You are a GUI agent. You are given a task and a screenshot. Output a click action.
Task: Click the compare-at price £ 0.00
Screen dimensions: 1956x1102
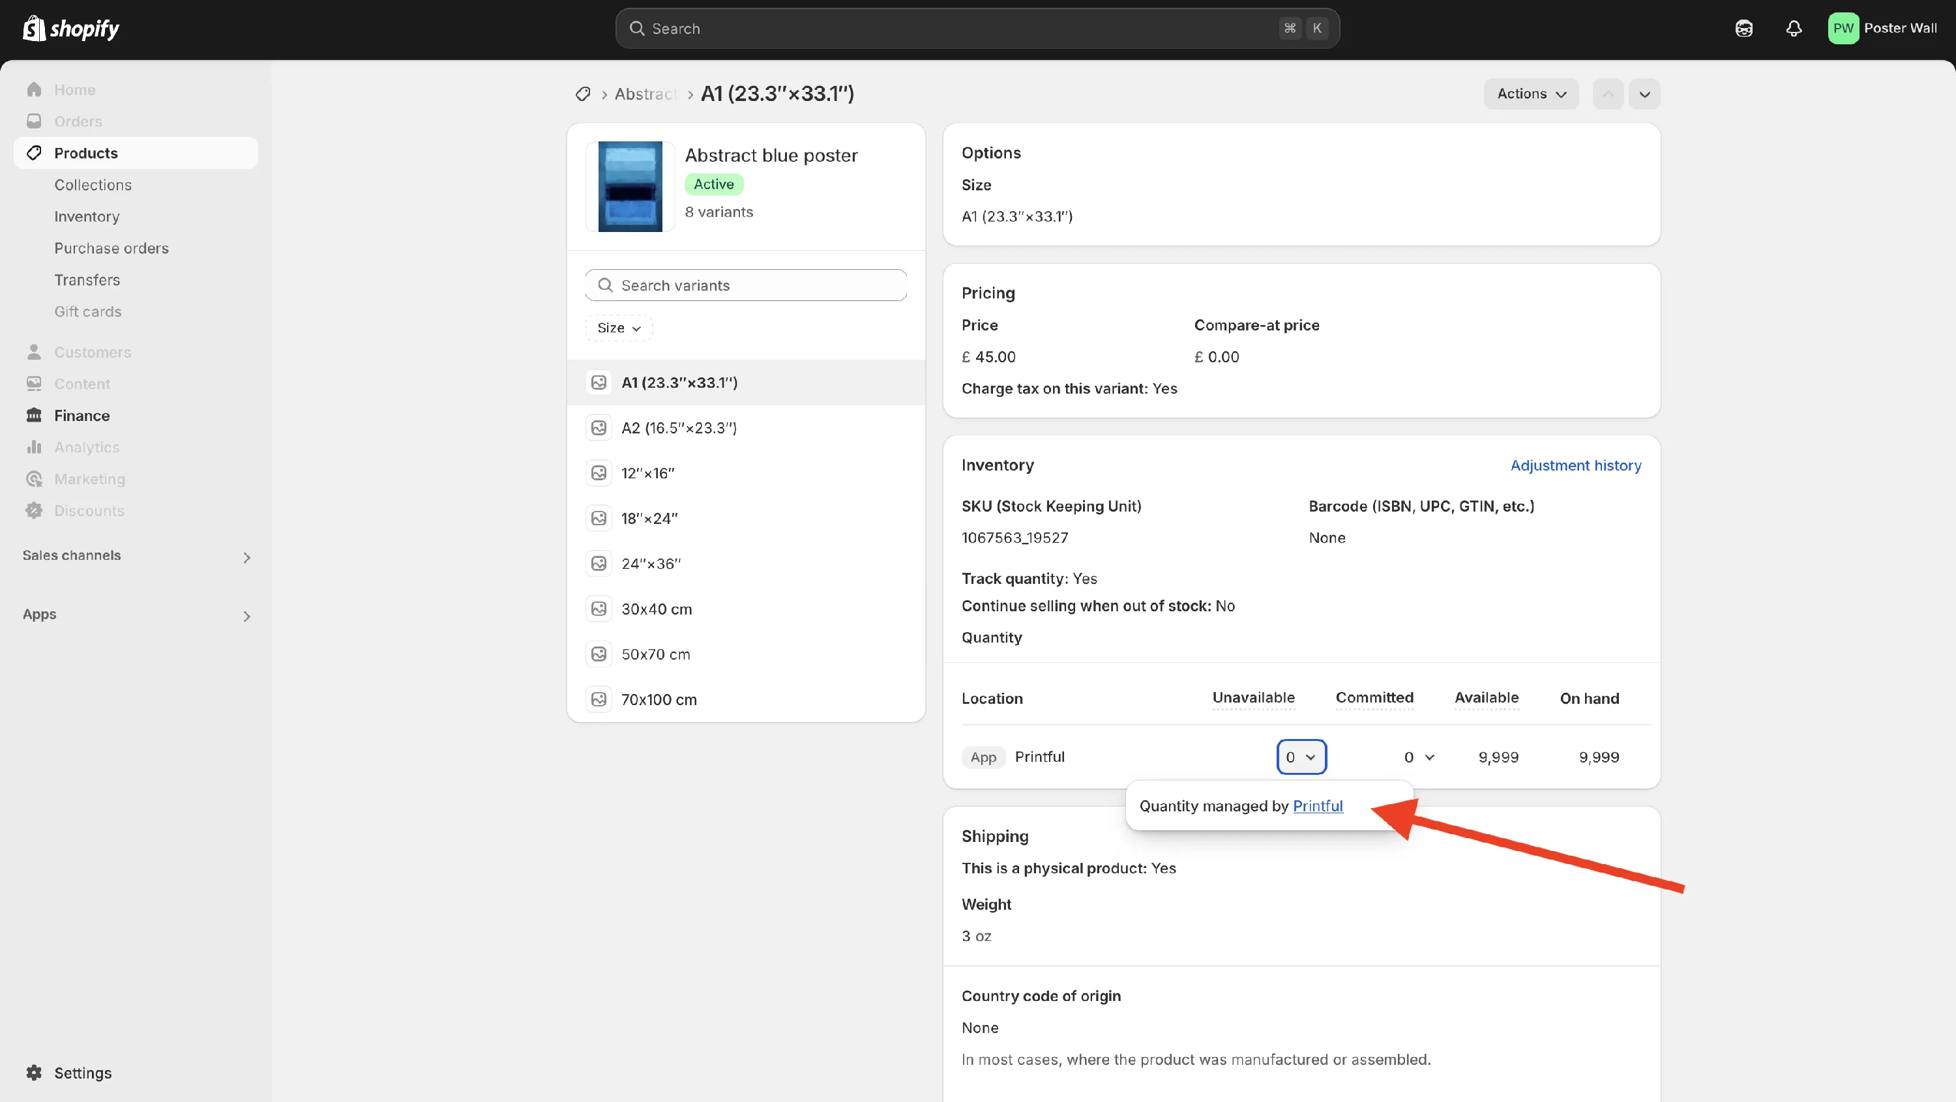click(x=1217, y=358)
